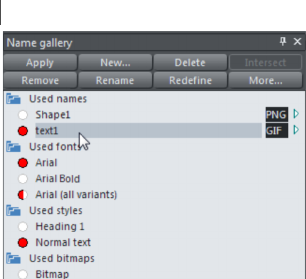The image size is (306, 279).
Task: Select the Arial Bold font entry
Action: click(57, 179)
